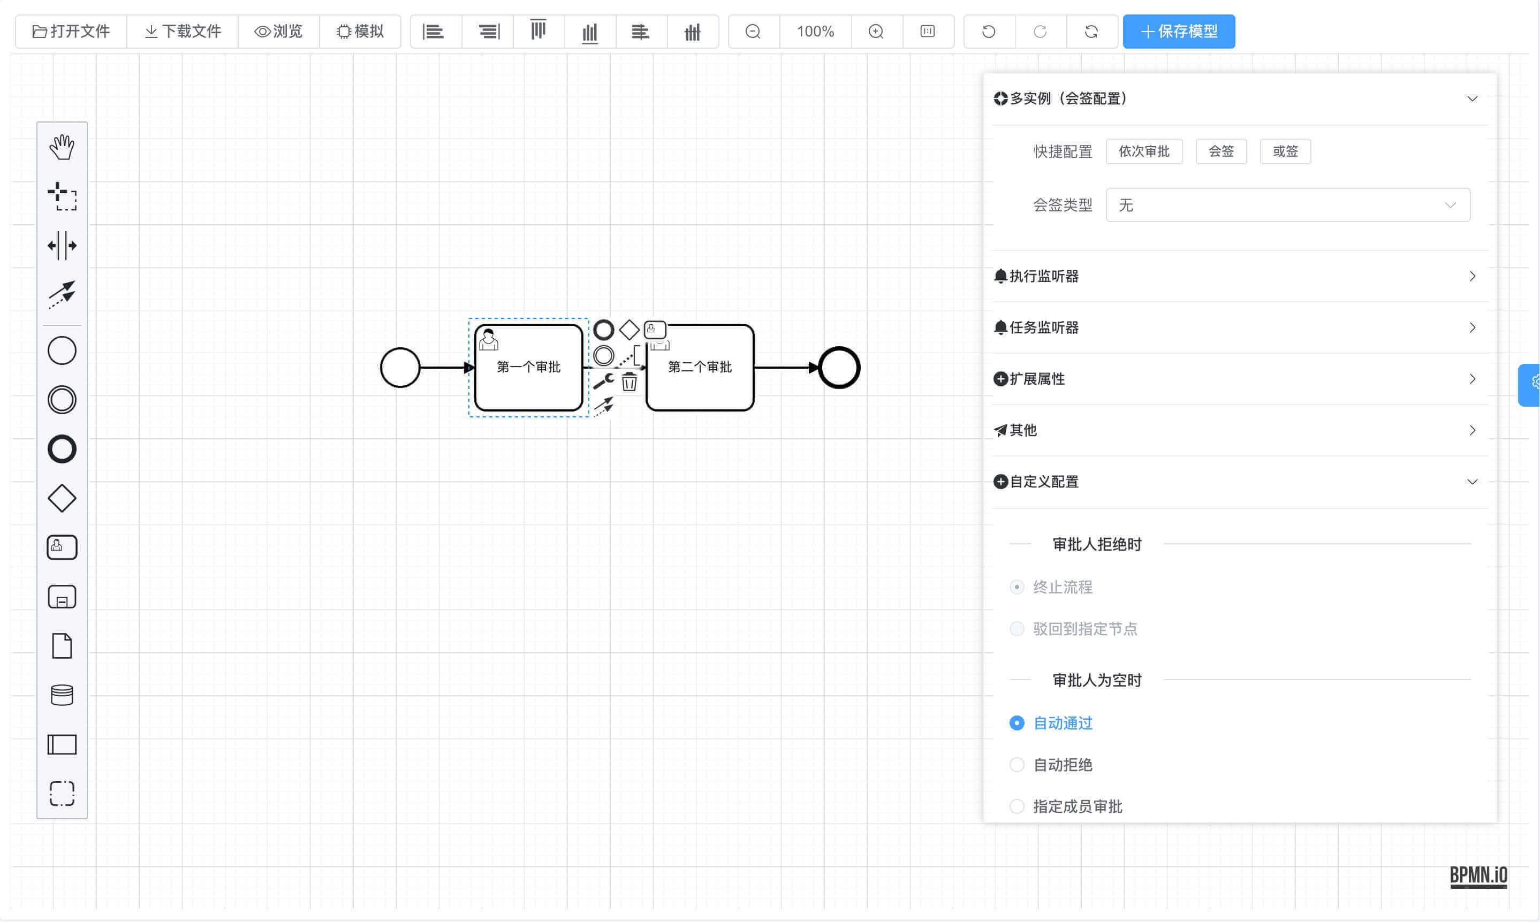Create a start event from the palette
The width and height of the screenshot is (1540, 922).
tap(62, 350)
